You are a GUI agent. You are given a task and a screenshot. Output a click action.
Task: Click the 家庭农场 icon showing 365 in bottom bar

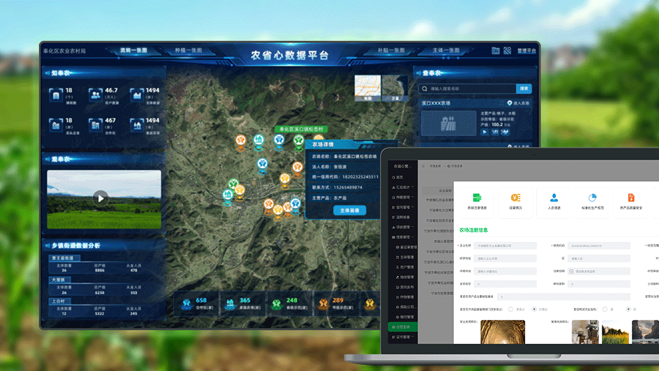[230, 303]
